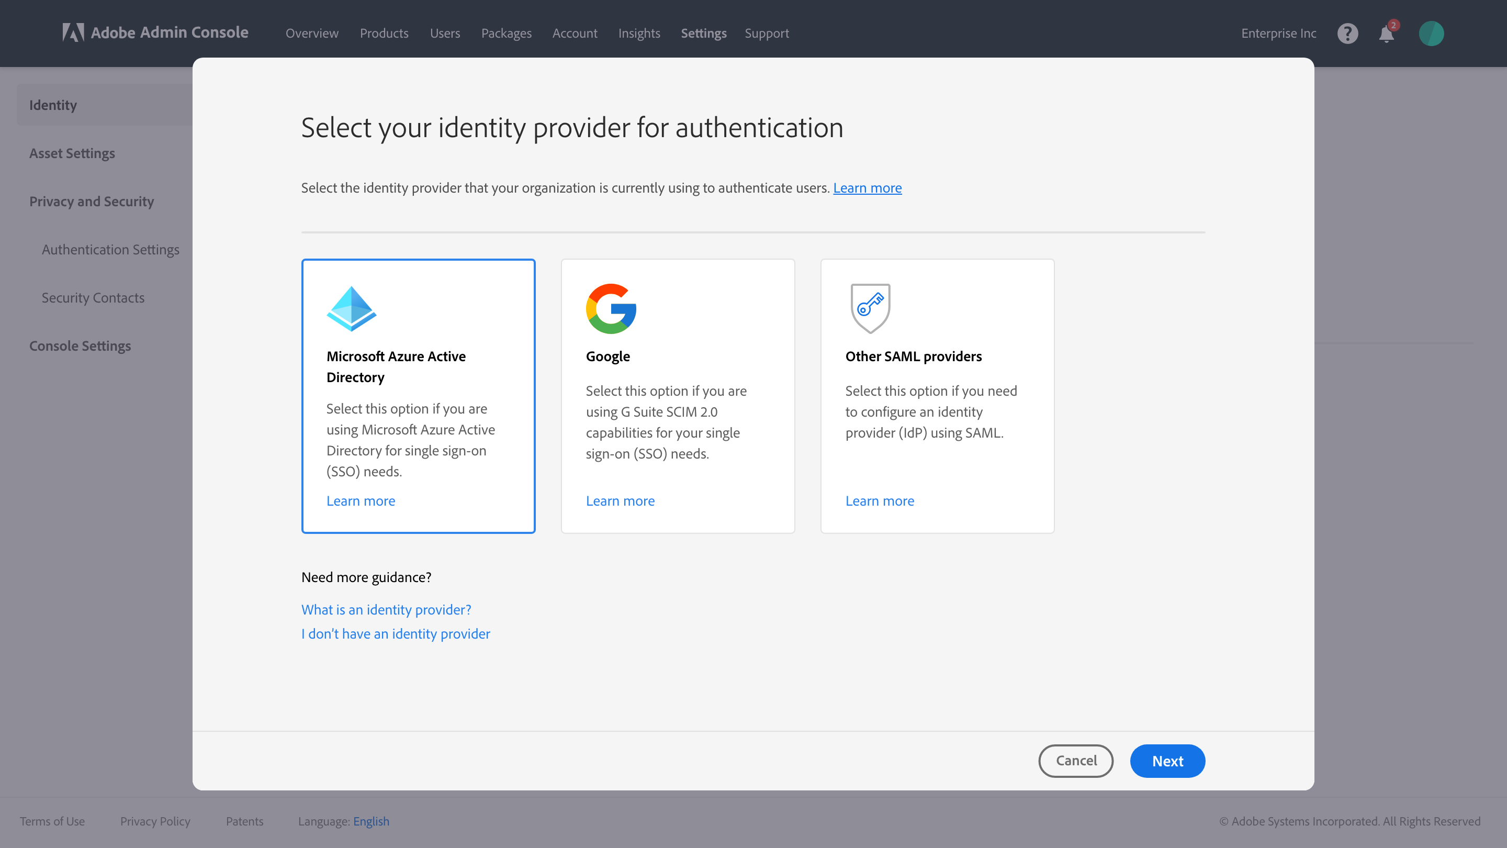Select the Other SAML providers card

click(937, 396)
